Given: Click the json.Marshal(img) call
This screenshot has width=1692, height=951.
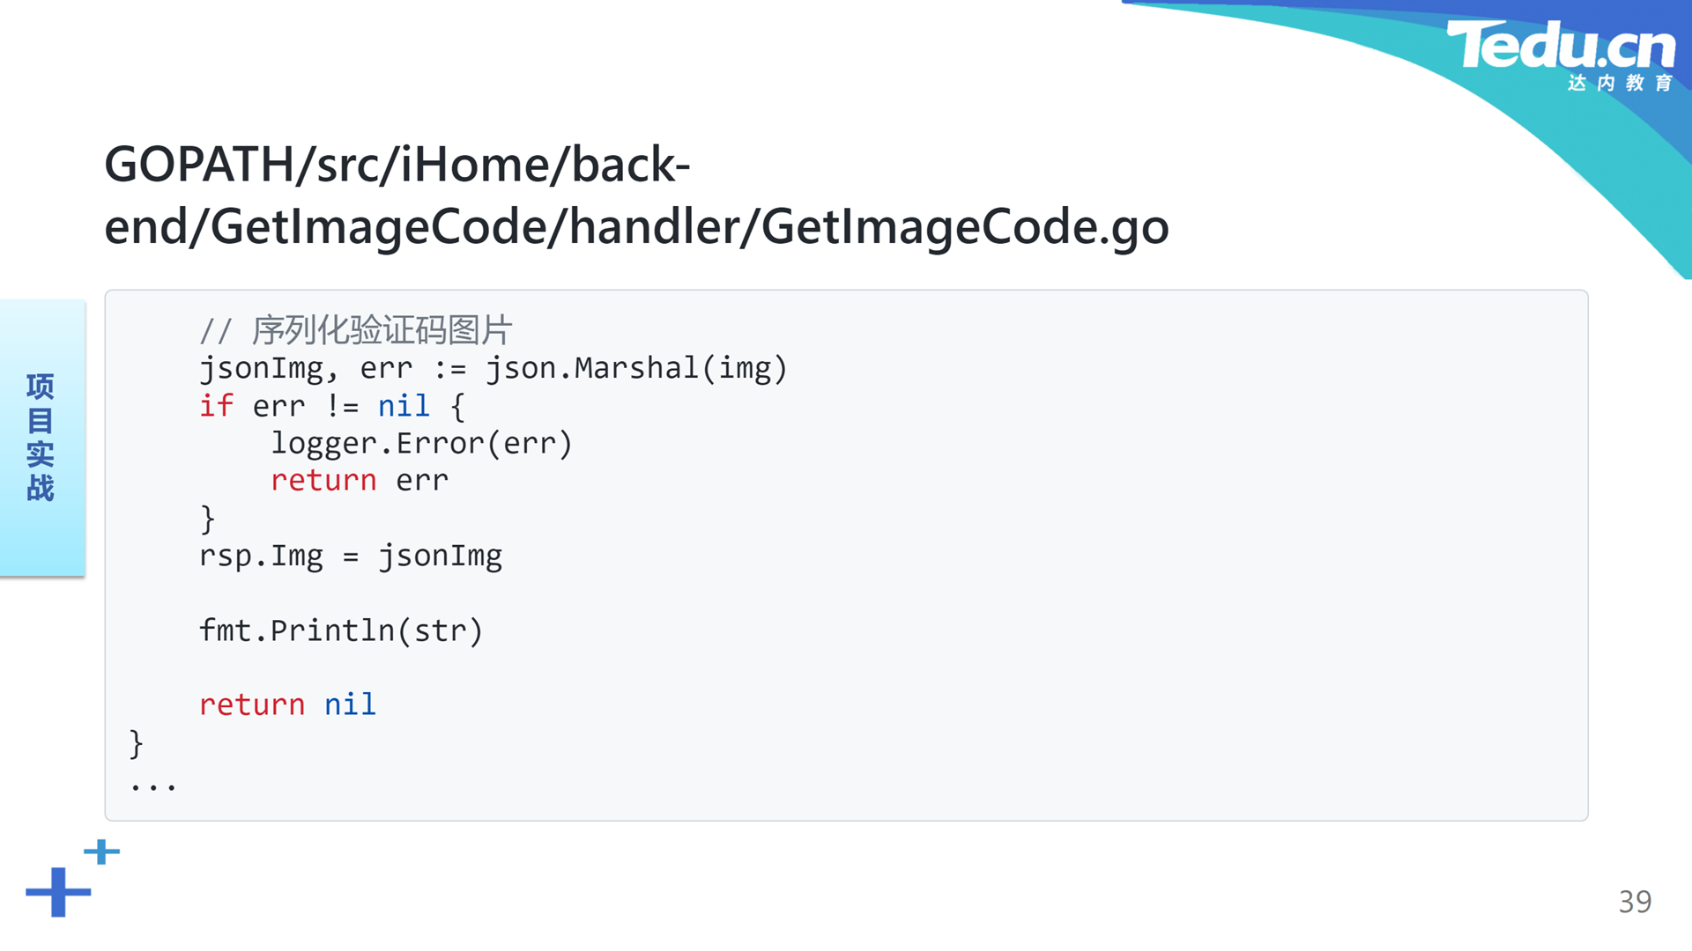Looking at the screenshot, I should coord(636,368).
